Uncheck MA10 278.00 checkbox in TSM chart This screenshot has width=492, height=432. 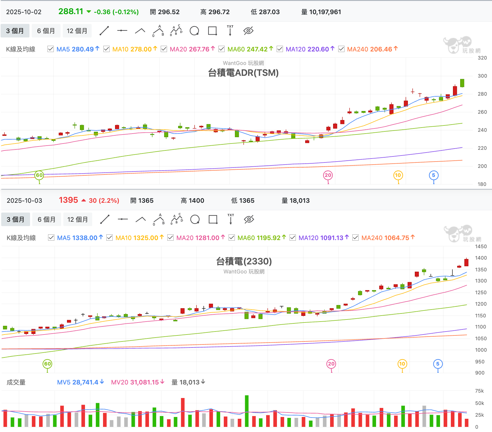click(107, 49)
